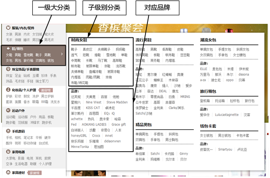Screen dimensions: 270x178
Task: Pick the Steve Madden brand
Action: (117, 103)
